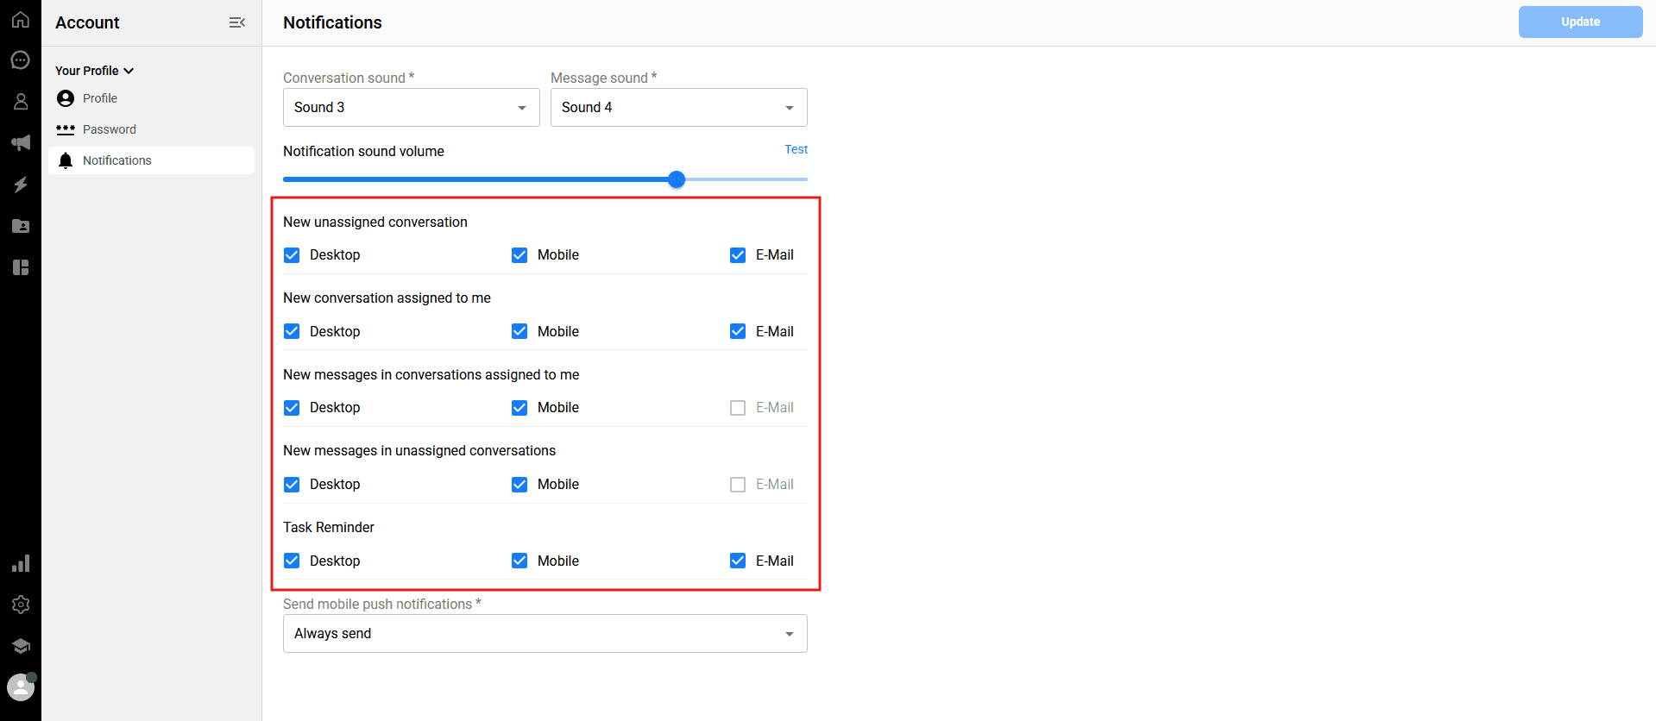
Task: Collapse the Account side menu
Action: 237,22
